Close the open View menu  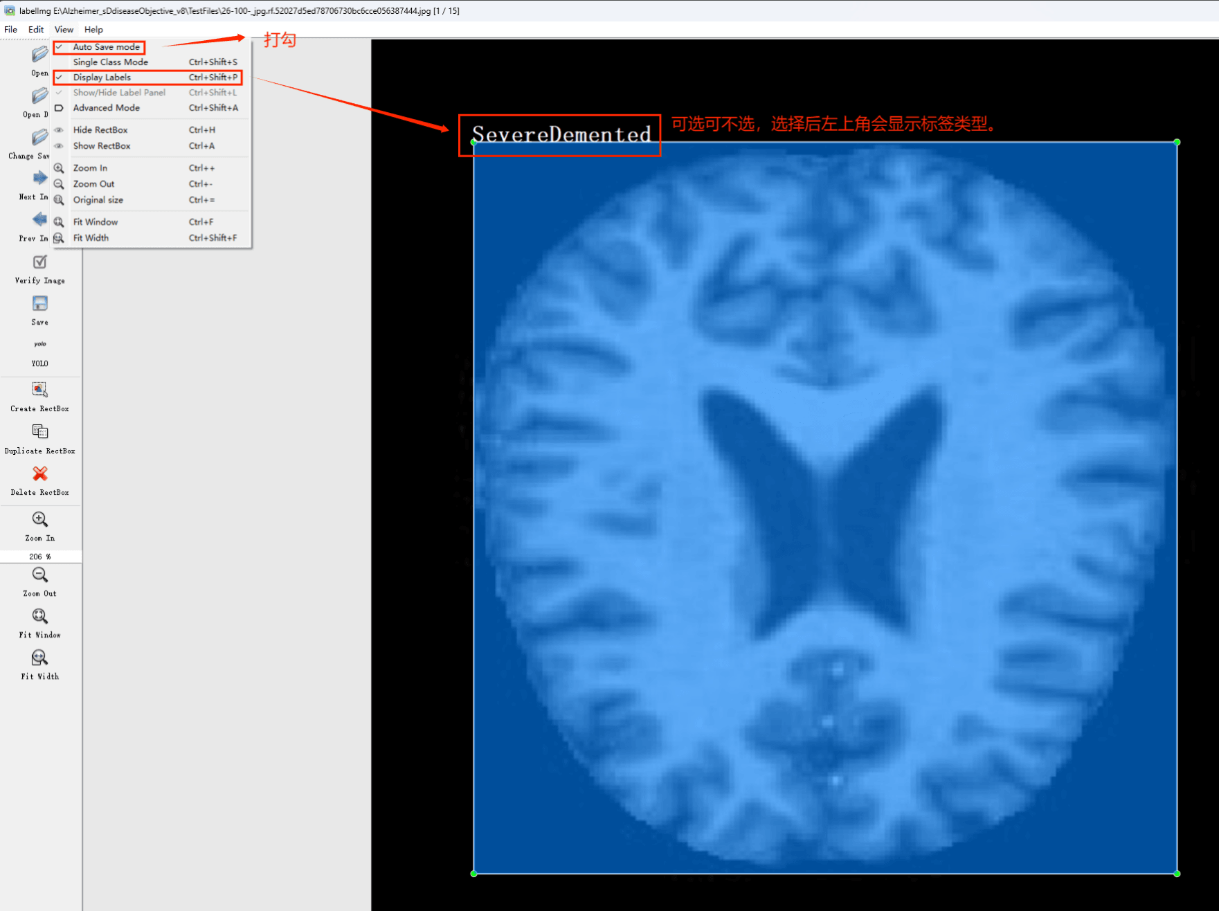(x=64, y=30)
